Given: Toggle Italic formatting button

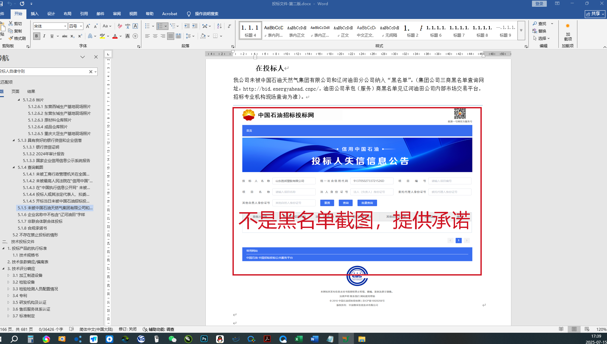Looking at the screenshot, I should (x=44, y=36).
